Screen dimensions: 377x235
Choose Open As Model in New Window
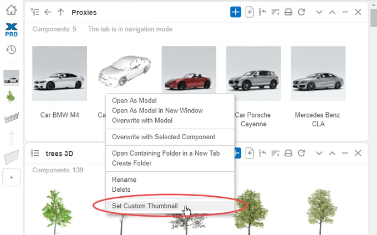click(170, 110)
